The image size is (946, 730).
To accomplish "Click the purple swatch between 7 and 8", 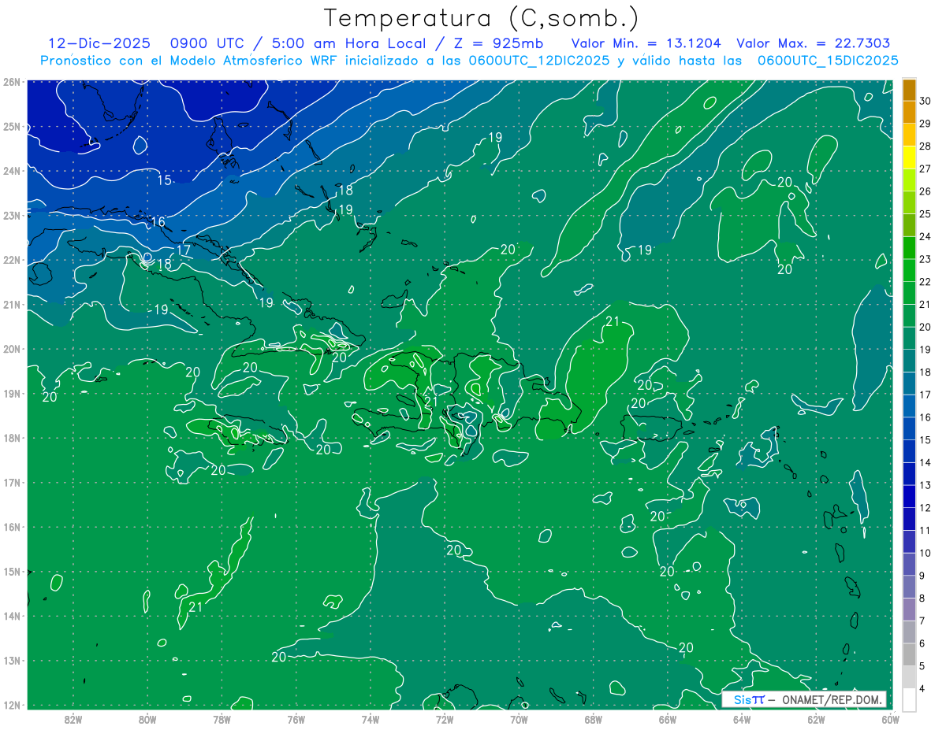I will (x=909, y=609).
